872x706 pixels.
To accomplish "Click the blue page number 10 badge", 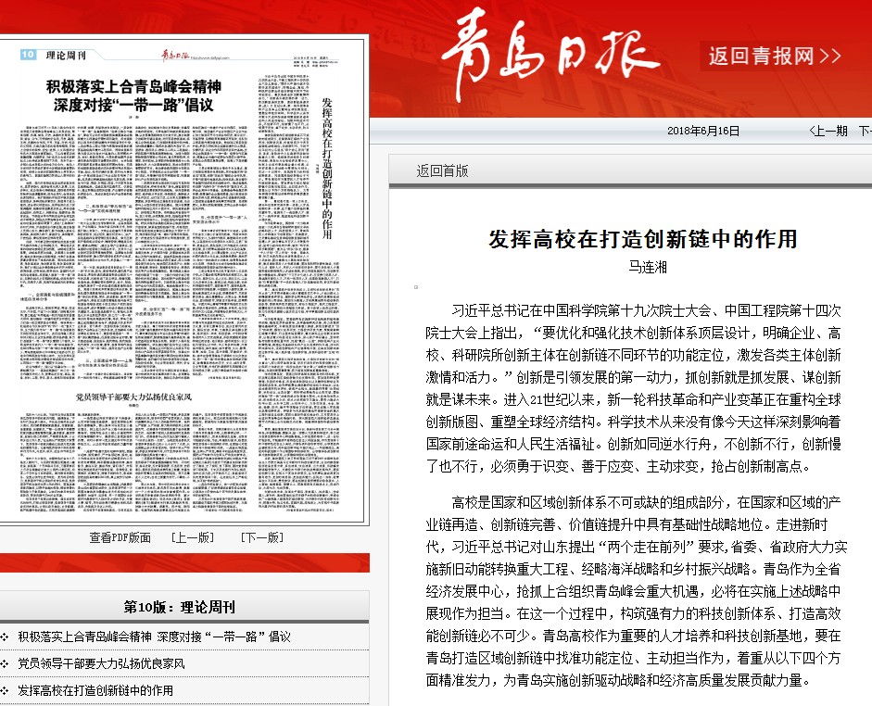I will click(x=28, y=55).
